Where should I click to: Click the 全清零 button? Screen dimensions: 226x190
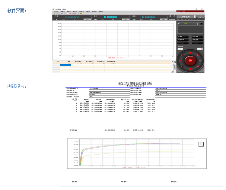[x=183, y=37]
